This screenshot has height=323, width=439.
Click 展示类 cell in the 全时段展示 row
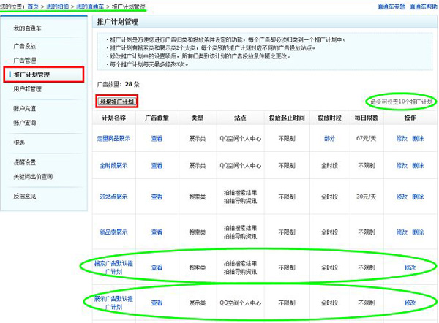click(x=198, y=166)
